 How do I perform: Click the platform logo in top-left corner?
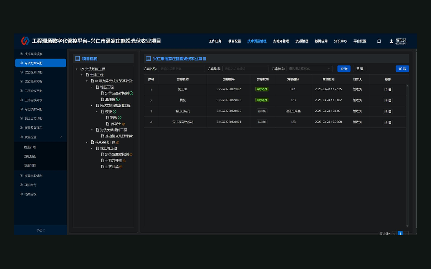(25, 41)
